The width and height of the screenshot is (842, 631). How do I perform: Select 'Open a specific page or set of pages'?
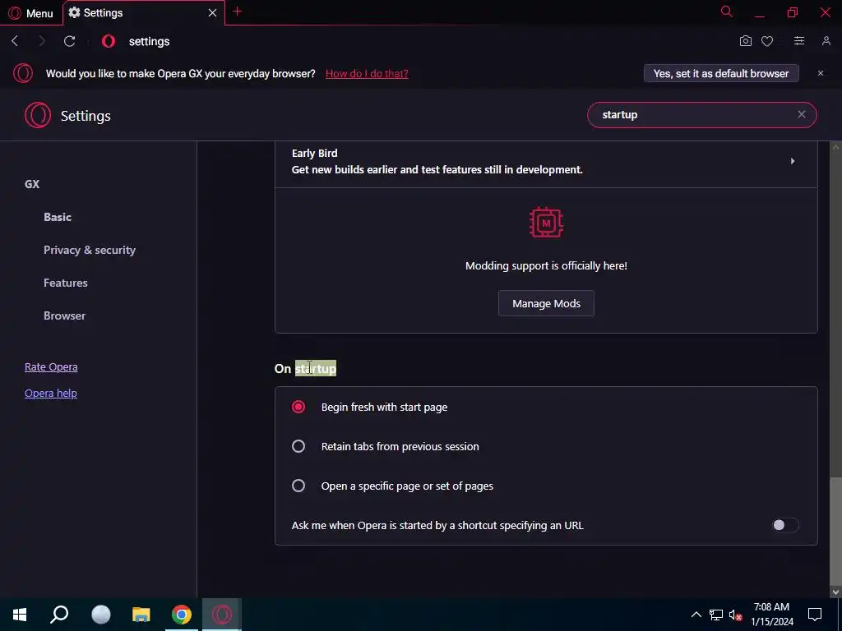tap(298, 486)
